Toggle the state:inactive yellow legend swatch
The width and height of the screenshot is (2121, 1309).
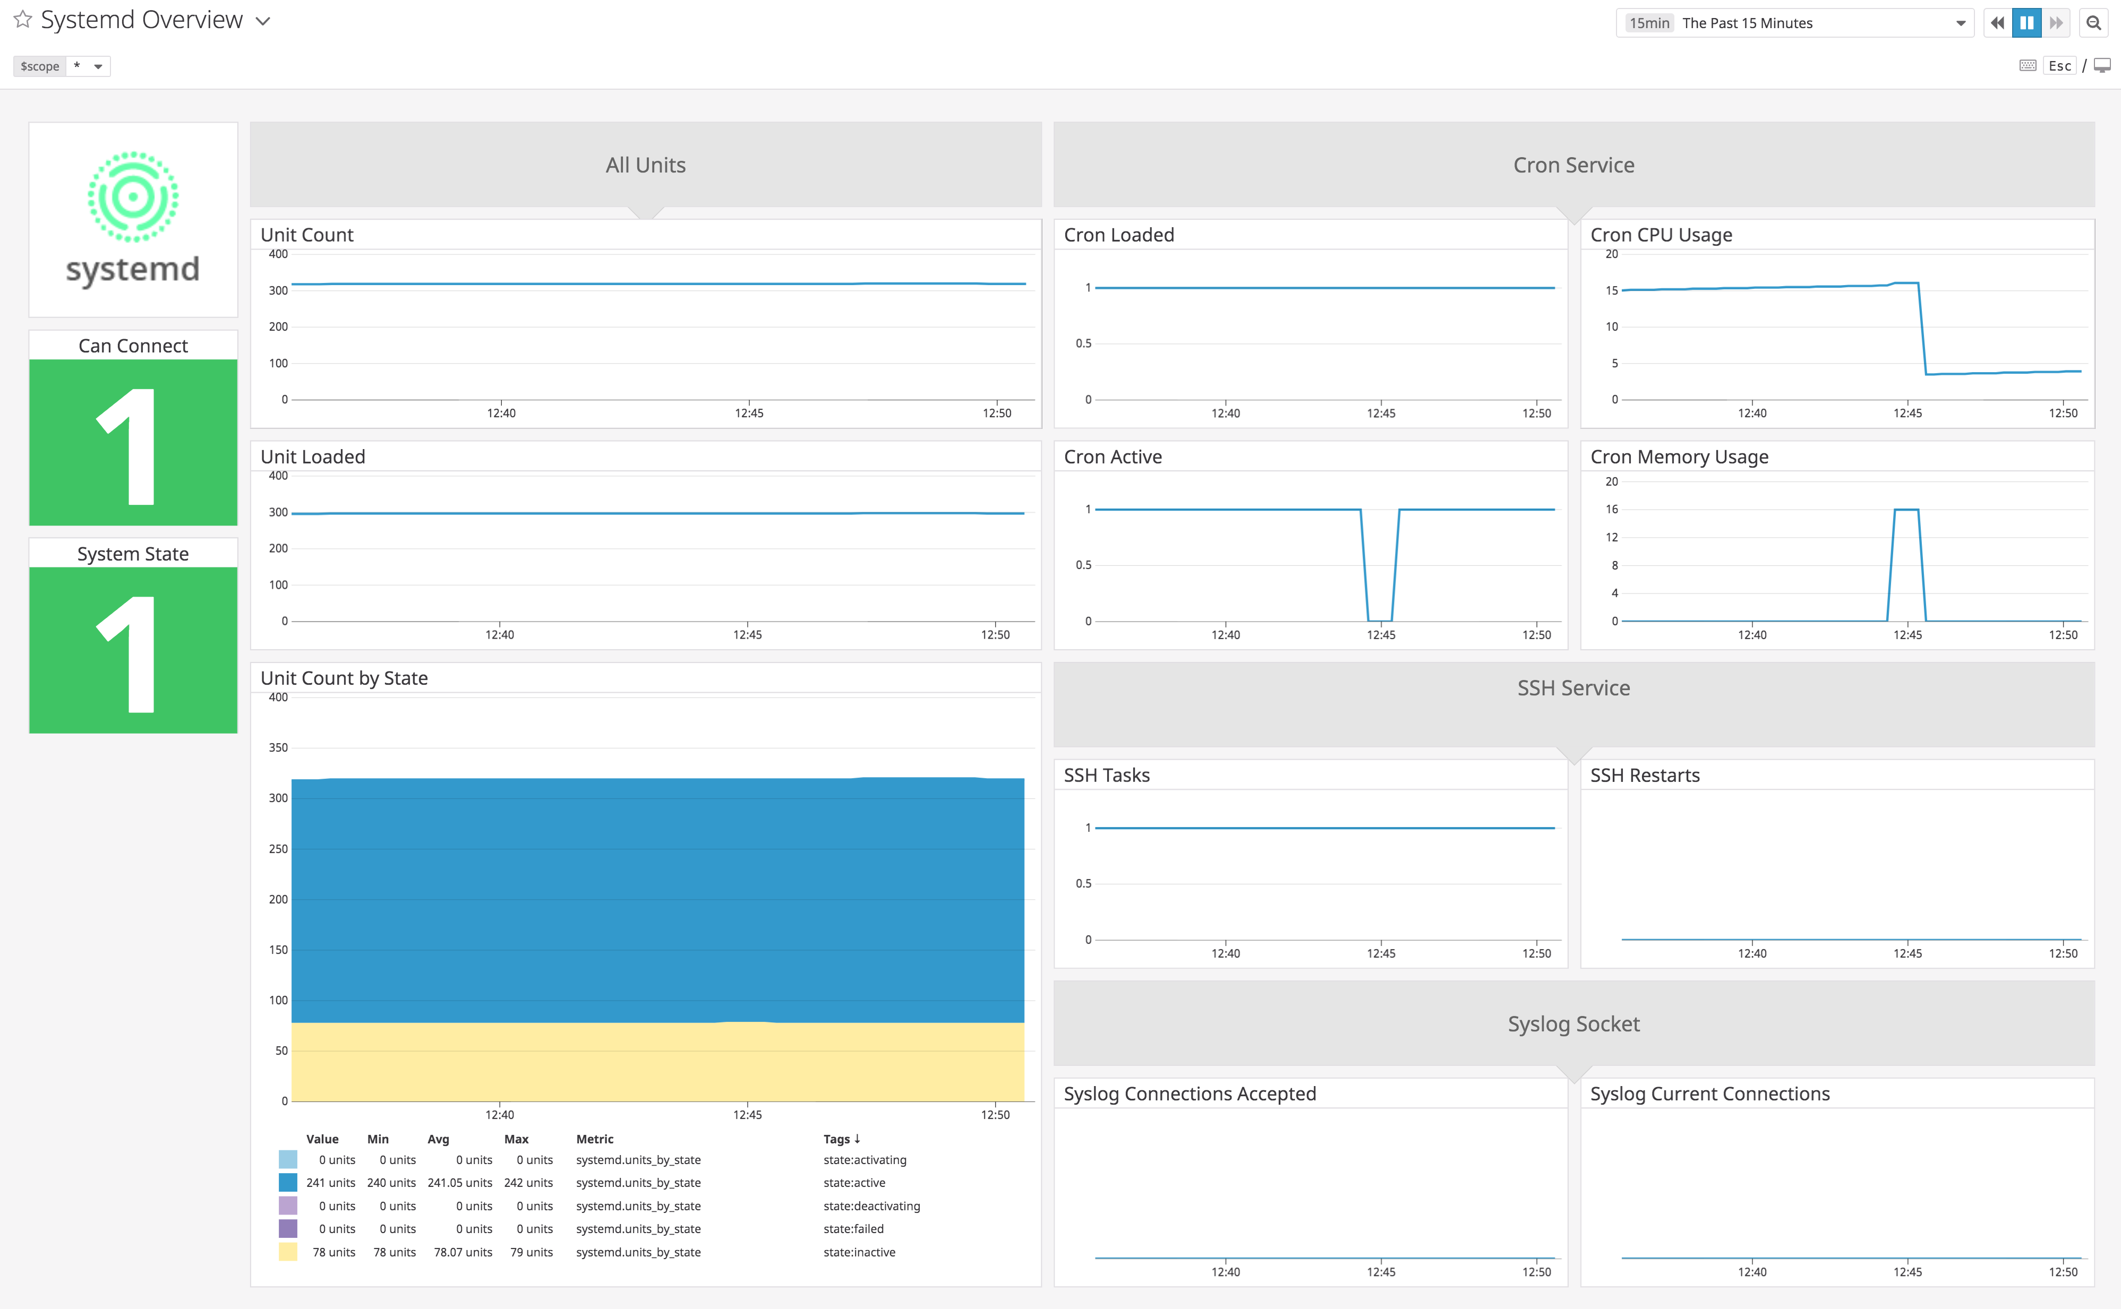tap(287, 1252)
